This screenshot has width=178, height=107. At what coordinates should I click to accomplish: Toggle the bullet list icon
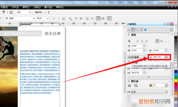click(76, 18)
